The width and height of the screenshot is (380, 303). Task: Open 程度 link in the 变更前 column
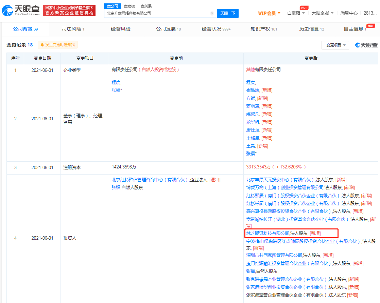tap(116, 82)
